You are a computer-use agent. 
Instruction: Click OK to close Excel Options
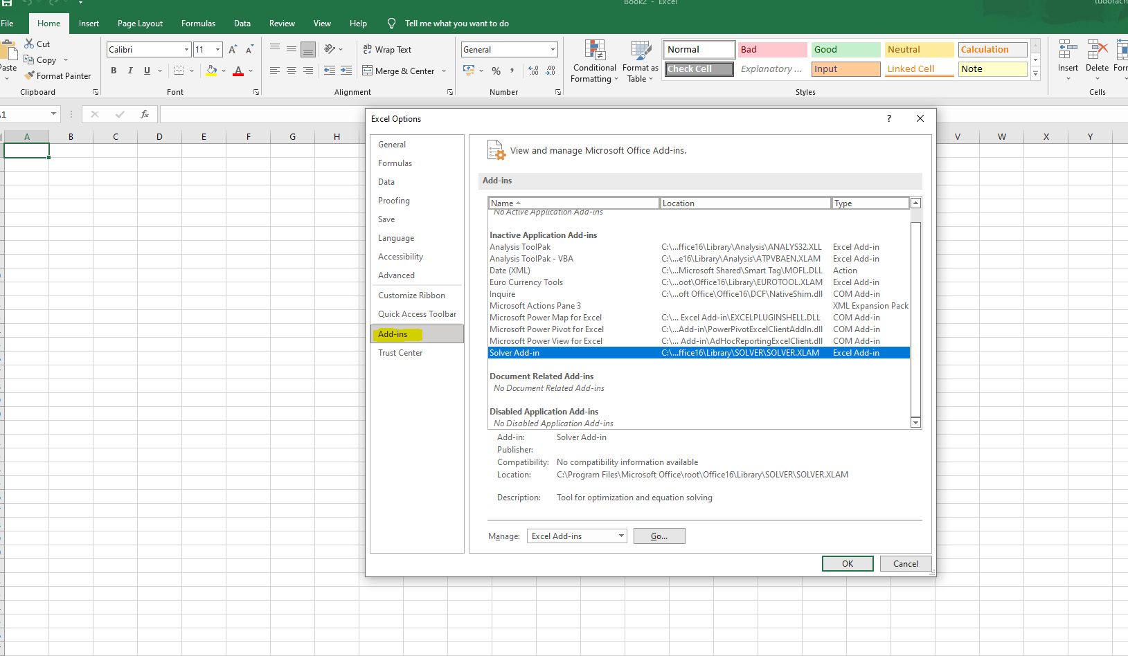click(847, 563)
